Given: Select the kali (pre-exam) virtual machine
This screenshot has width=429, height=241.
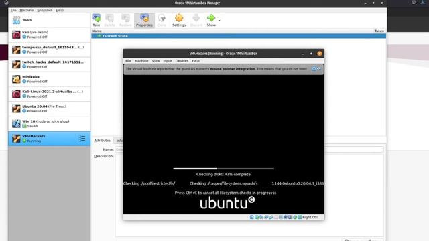Looking at the screenshot, I should click(x=49, y=35).
